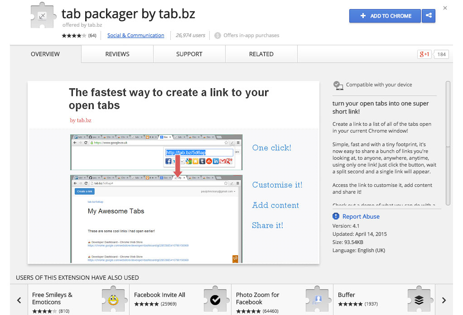Close the extension details overlay
Screen dimensions: 463x315
[445, 8]
